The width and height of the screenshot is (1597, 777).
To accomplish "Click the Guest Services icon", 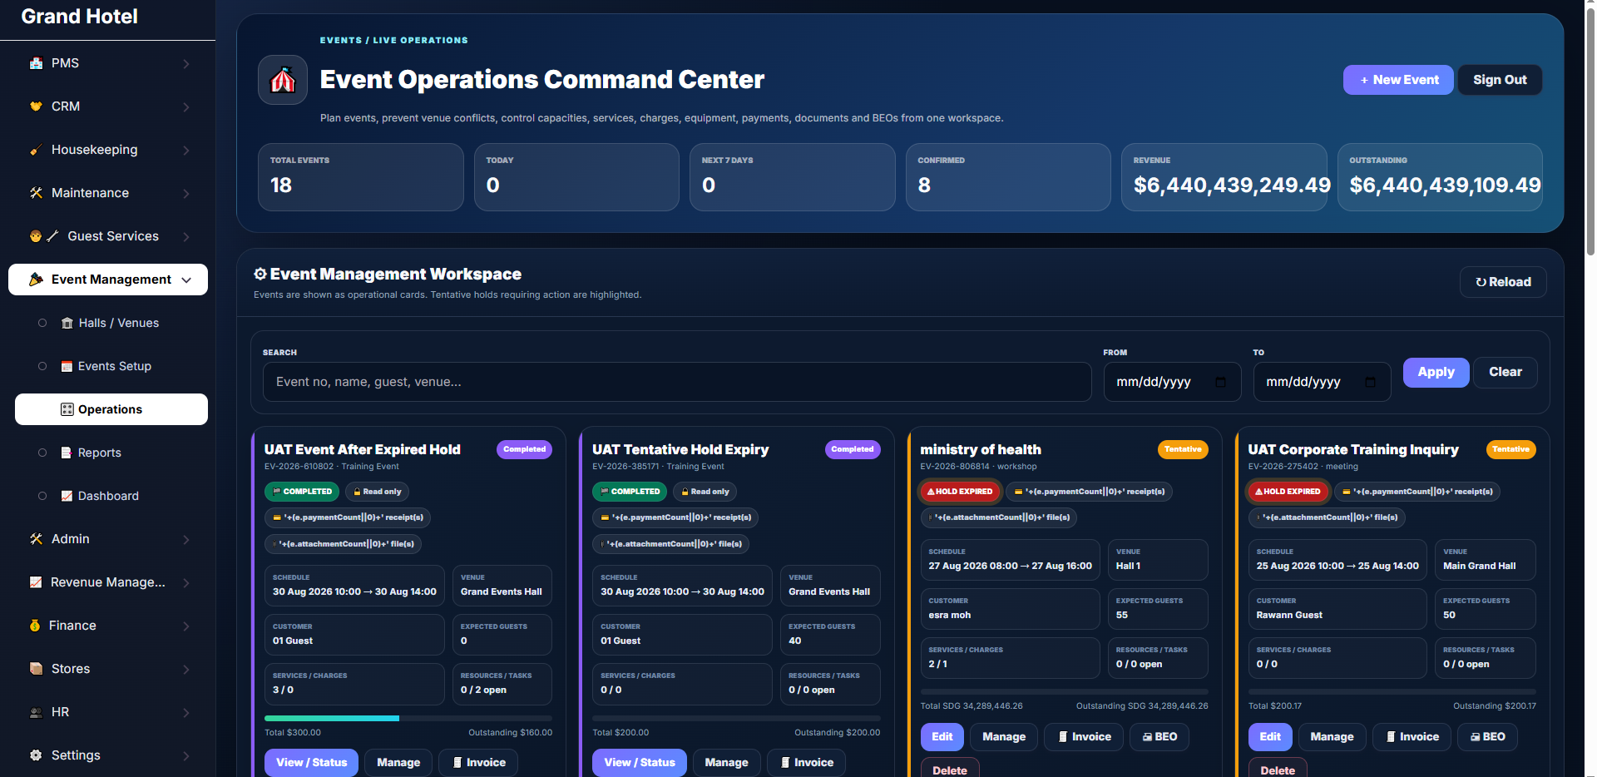I will 43,236.
